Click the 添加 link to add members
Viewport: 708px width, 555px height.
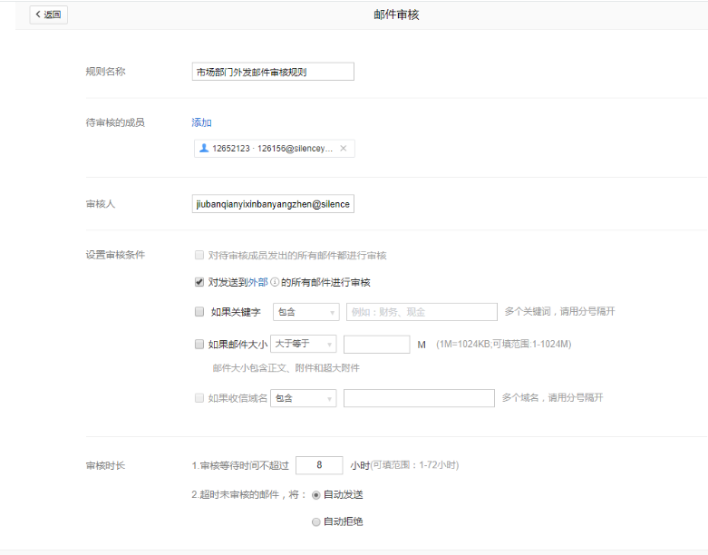tap(201, 122)
